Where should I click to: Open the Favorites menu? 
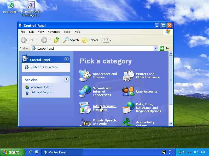[x=54, y=32]
